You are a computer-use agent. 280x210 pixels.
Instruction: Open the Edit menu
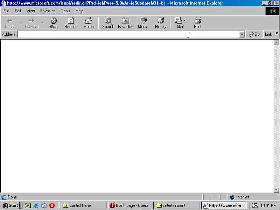[18, 11]
